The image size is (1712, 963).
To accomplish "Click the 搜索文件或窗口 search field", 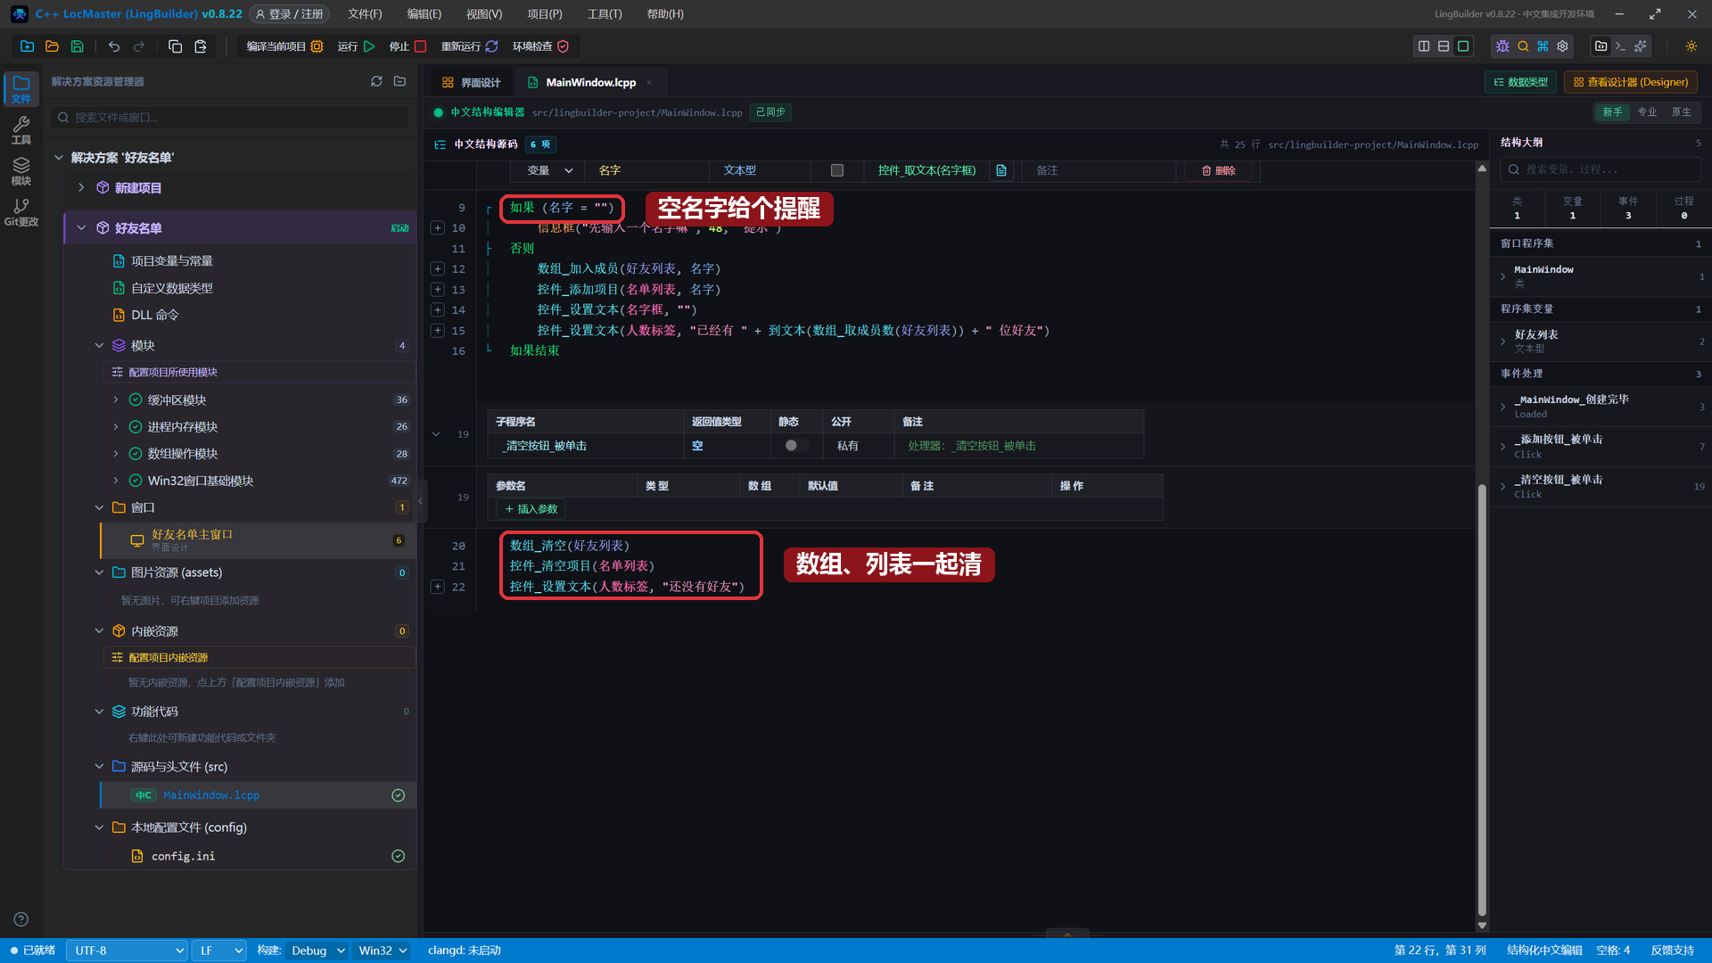I will 230,118.
